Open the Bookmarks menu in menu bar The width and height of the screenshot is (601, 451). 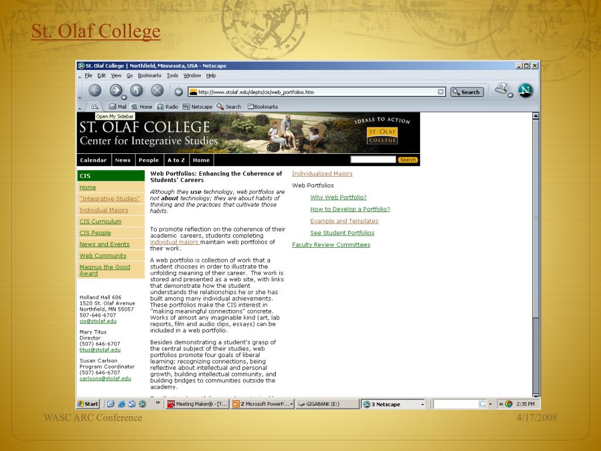pyautogui.click(x=150, y=76)
